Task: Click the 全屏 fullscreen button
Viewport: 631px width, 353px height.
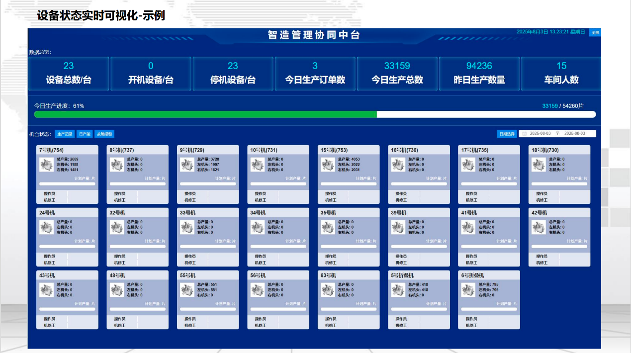Action: point(595,32)
